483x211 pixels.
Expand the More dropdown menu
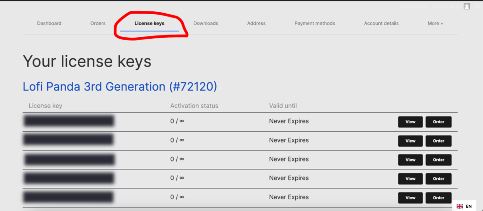click(435, 24)
